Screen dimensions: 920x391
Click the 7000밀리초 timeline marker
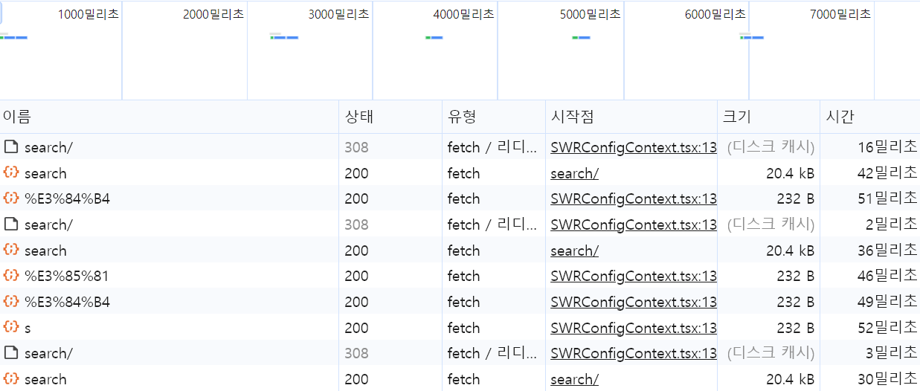(x=840, y=14)
